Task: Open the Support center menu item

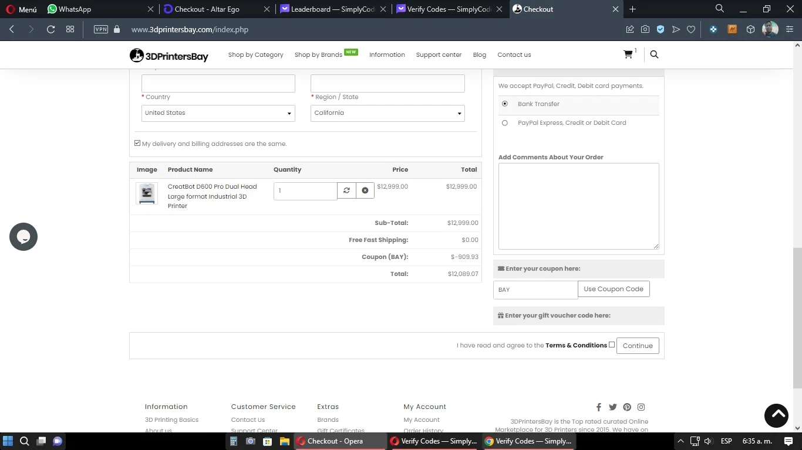Action: [439, 54]
